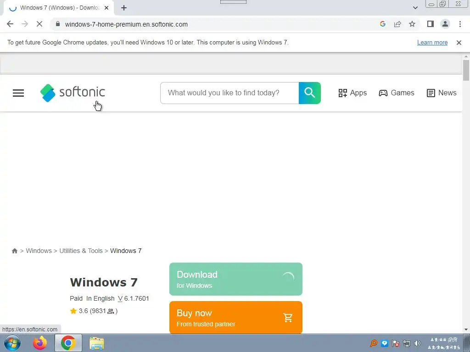
Task: Open the Games section
Action: pos(397,93)
